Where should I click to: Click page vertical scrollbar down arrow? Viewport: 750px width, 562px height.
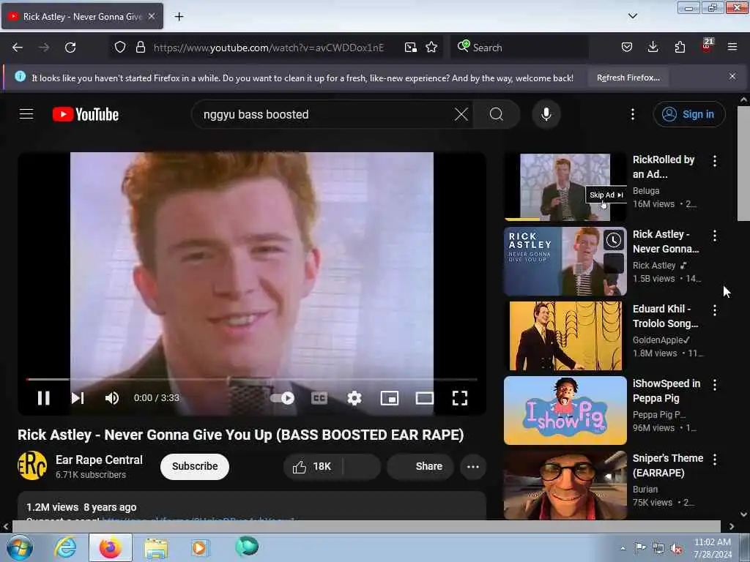coord(743,514)
